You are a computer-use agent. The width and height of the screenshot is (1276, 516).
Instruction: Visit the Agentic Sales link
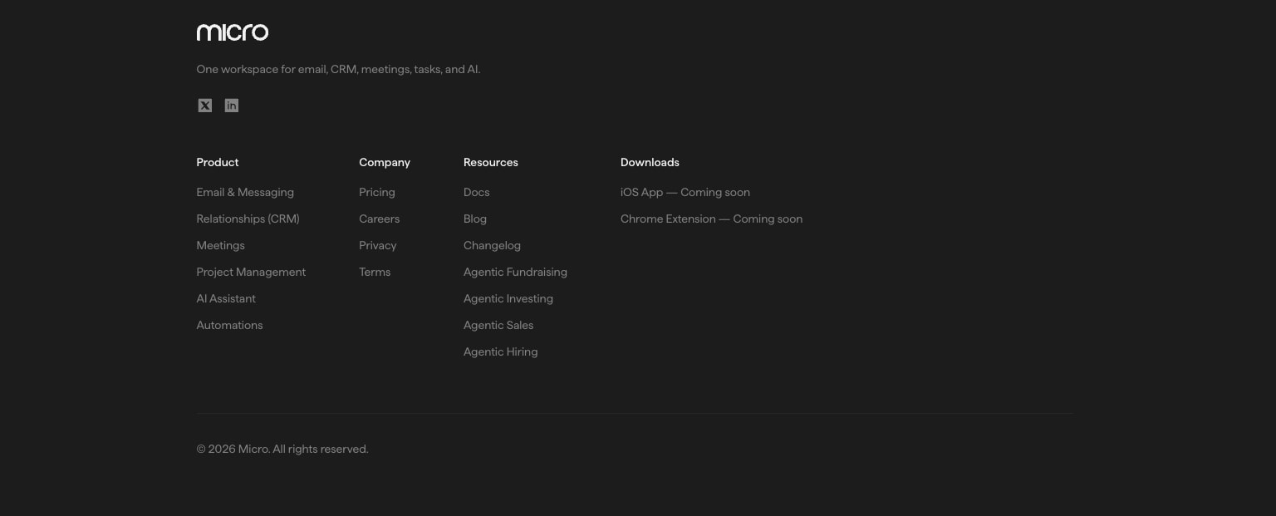pos(498,325)
